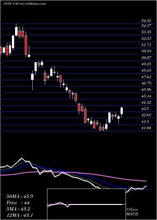Click the 5MA : 43.2 readout
The height and width of the screenshot is (220, 157).
point(18,209)
